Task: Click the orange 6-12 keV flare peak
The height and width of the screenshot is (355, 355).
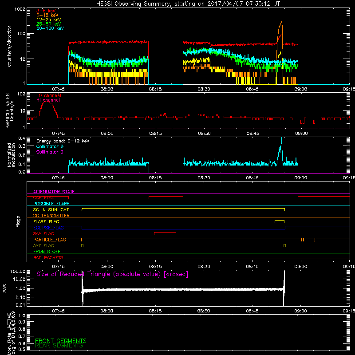Action: (281, 22)
